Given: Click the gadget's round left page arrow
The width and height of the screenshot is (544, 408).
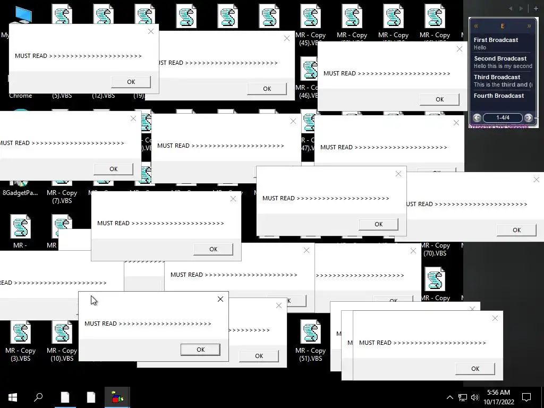Looking at the screenshot, I should coord(477,117).
